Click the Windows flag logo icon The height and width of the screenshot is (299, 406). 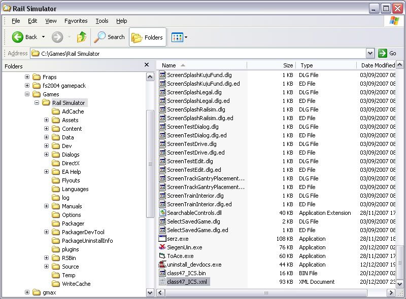click(394, 21)
